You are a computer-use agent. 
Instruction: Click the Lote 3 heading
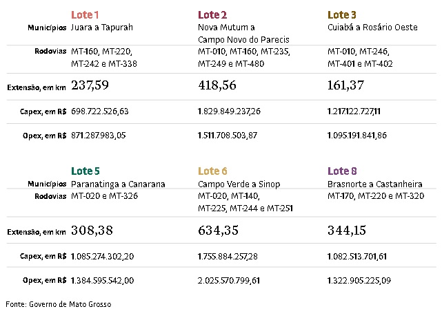click(x=342, y=14)
